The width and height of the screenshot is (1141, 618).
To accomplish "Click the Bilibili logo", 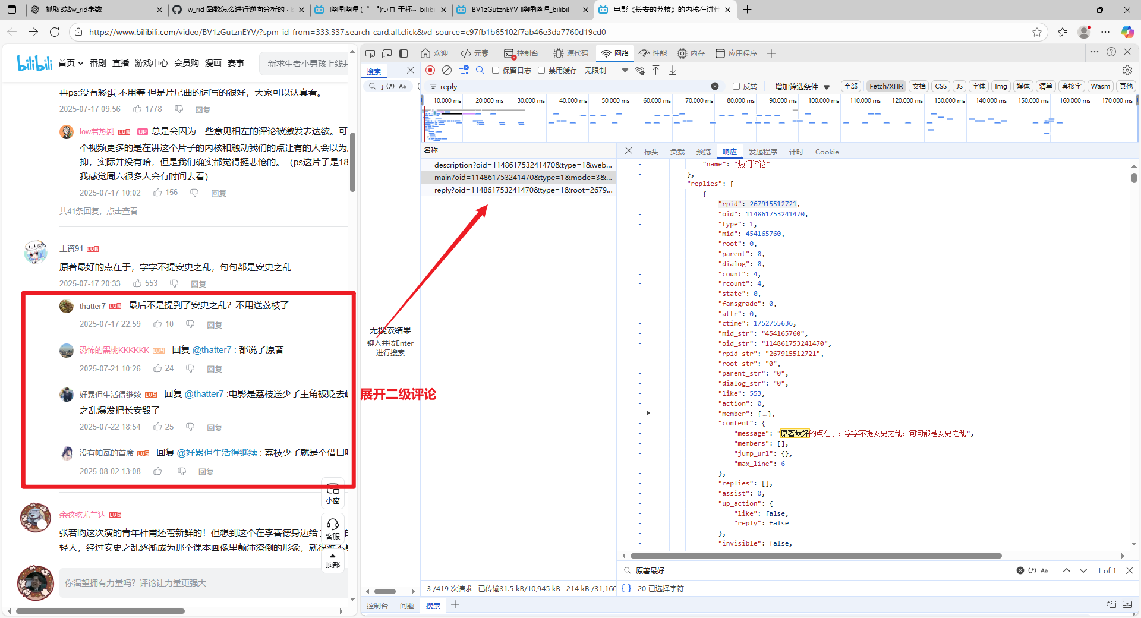I will click(x=34, y=62).
